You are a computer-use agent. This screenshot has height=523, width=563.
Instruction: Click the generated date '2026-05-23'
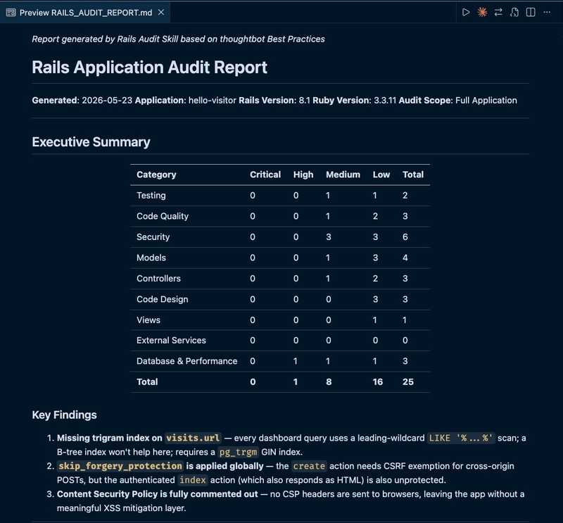(x=107, y=100)
